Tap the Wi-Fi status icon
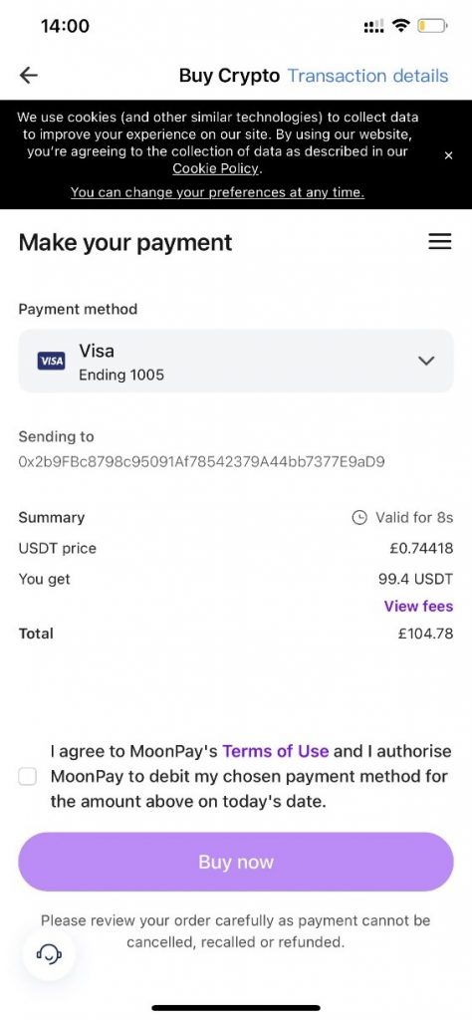 (402, 25)
